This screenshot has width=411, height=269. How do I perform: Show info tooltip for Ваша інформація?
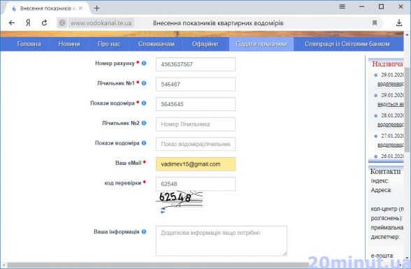point(144,231)
